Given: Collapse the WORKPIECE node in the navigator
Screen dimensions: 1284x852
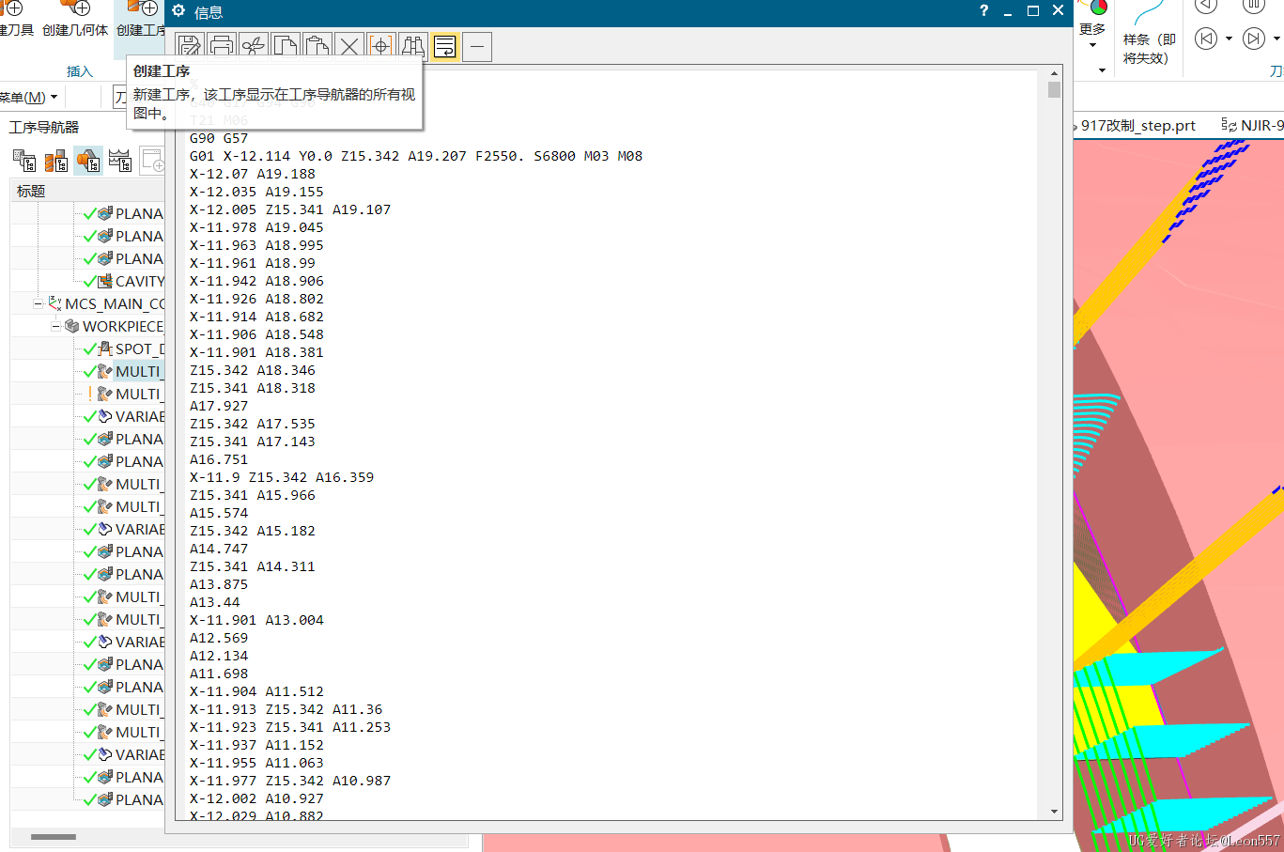Looking at the screenshot, I should coord(55,326).
